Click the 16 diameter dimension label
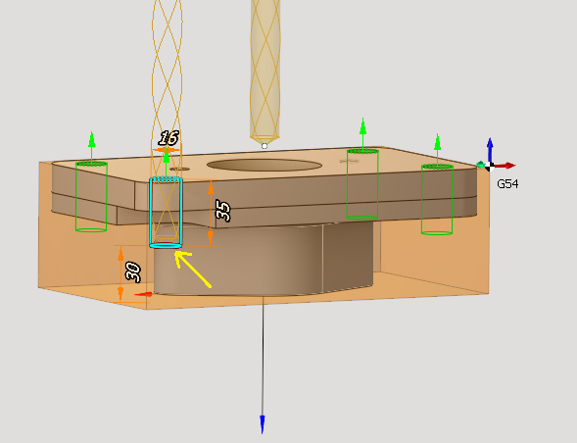Screen dimensions: 577x443 pos(168,138)
